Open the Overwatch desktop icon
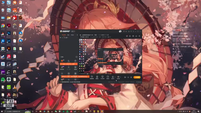The width and height of the screenshot is (201, 113). (x=15, y=26)
